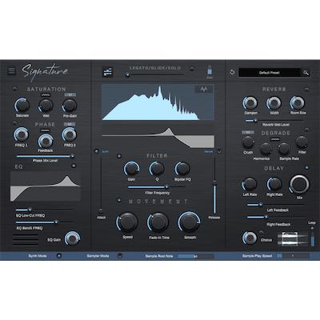Click the small button above Pre-Gain knob
The image size is (320, 320).
point(70,94)
